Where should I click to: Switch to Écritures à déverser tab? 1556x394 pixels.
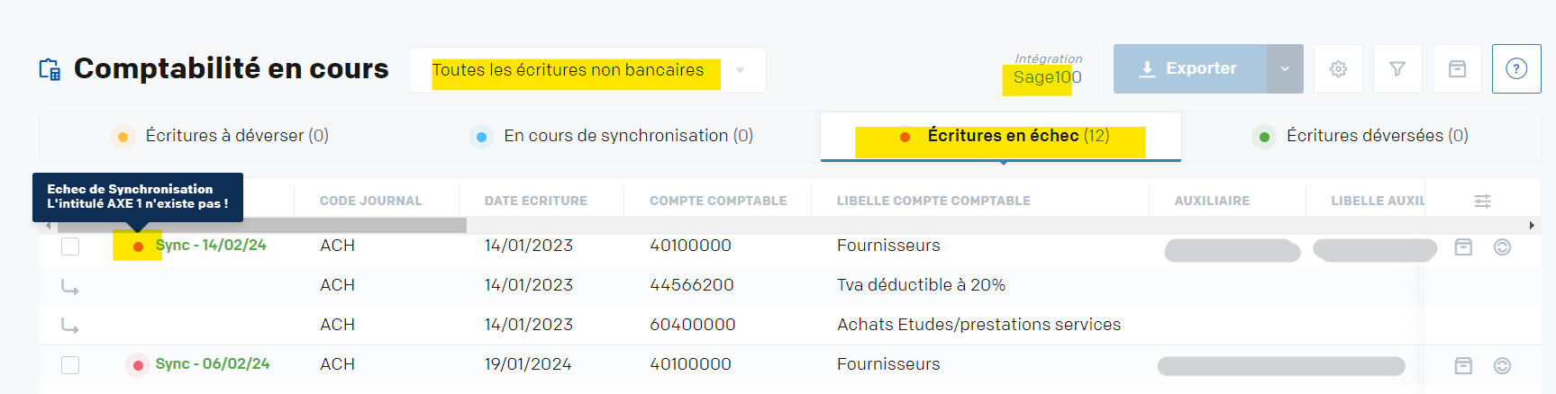point(237,136)
